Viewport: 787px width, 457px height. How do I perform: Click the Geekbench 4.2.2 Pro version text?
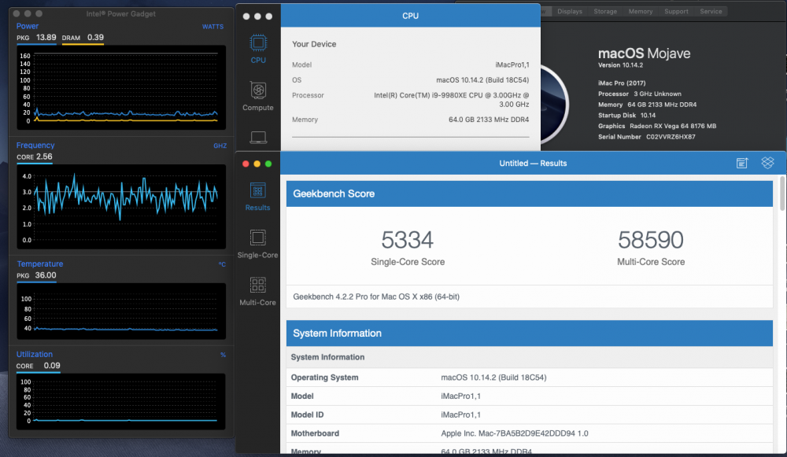[x=376, y=297]
